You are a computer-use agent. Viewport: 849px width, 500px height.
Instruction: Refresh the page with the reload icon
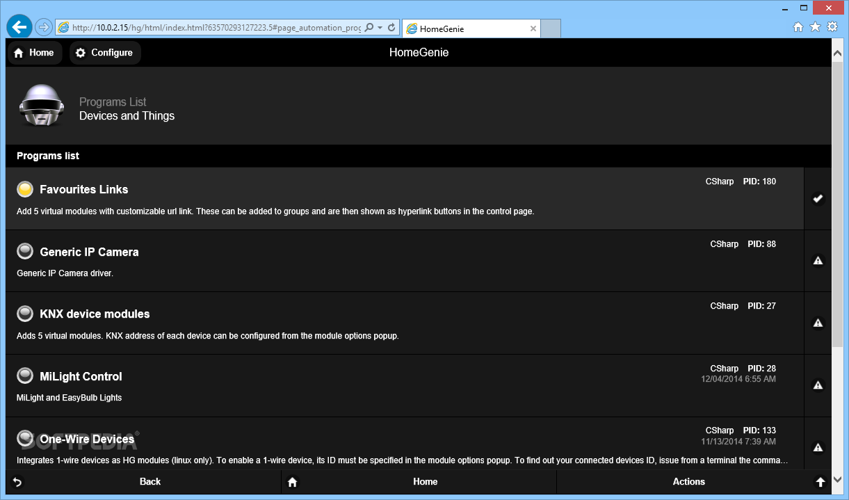coord(391,28)
